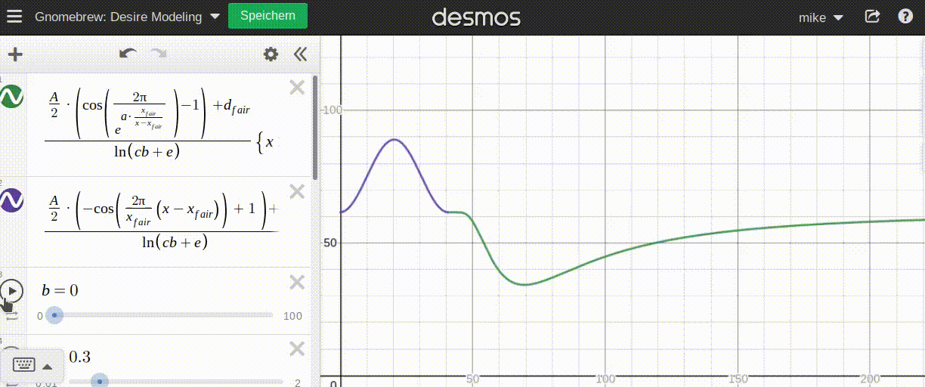Click the plus Add Item icon

[x=15, y=54]
